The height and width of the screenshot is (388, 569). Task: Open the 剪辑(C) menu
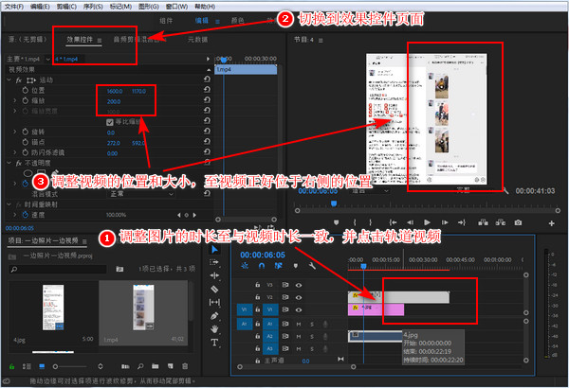66,7
